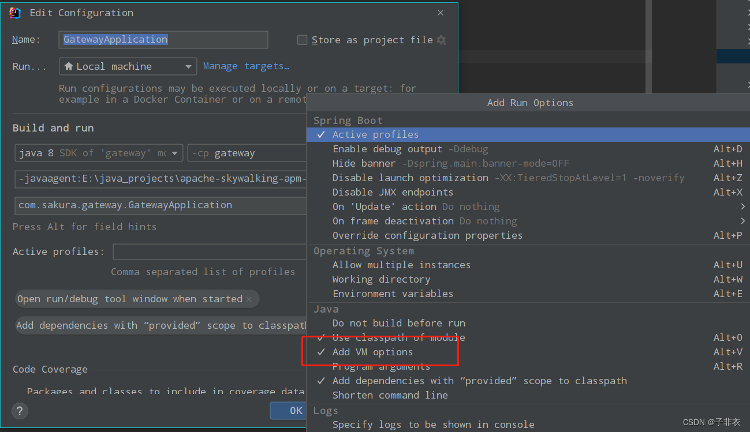Click the main class field com.sakura.gateway.GatewayApplication
Image resolution: width=750 pixels, height=432 pixels.
click(x=161, y=205)
